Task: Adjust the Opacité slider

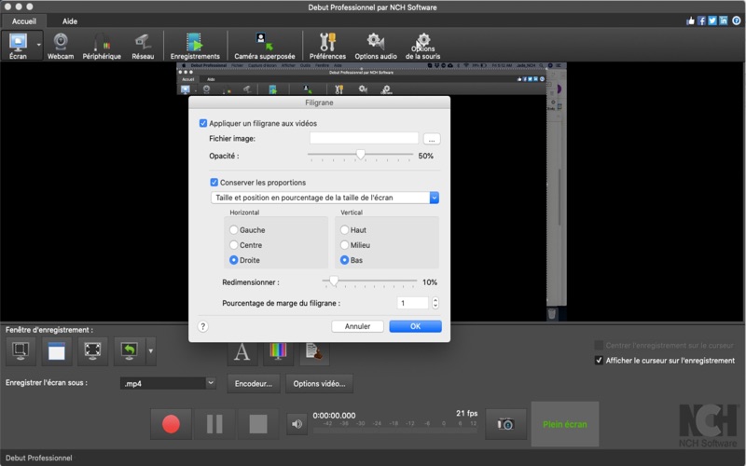Action: point(360,155)
